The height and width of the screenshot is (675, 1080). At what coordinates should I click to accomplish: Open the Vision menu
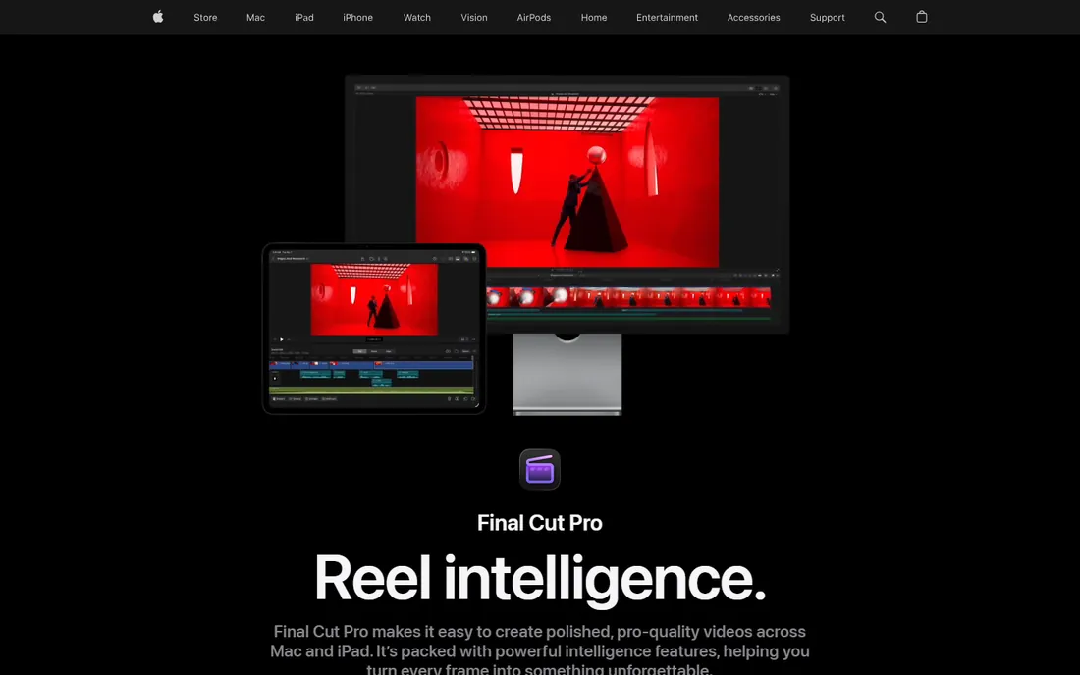pyautogui.click(x=474, y=18)
